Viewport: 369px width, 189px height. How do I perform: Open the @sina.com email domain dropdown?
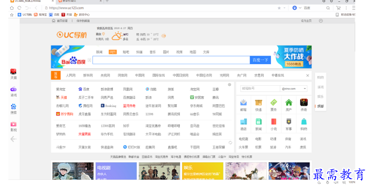(294, 89)
